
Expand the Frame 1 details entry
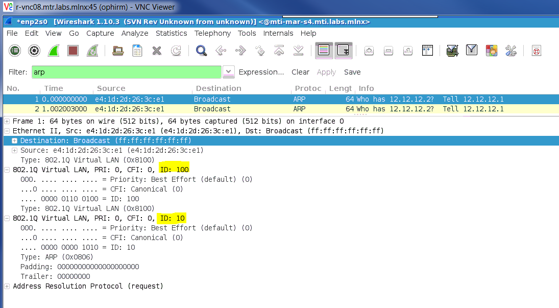pos(7,121)
